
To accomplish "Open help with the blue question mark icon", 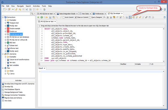I will (165, 17).
